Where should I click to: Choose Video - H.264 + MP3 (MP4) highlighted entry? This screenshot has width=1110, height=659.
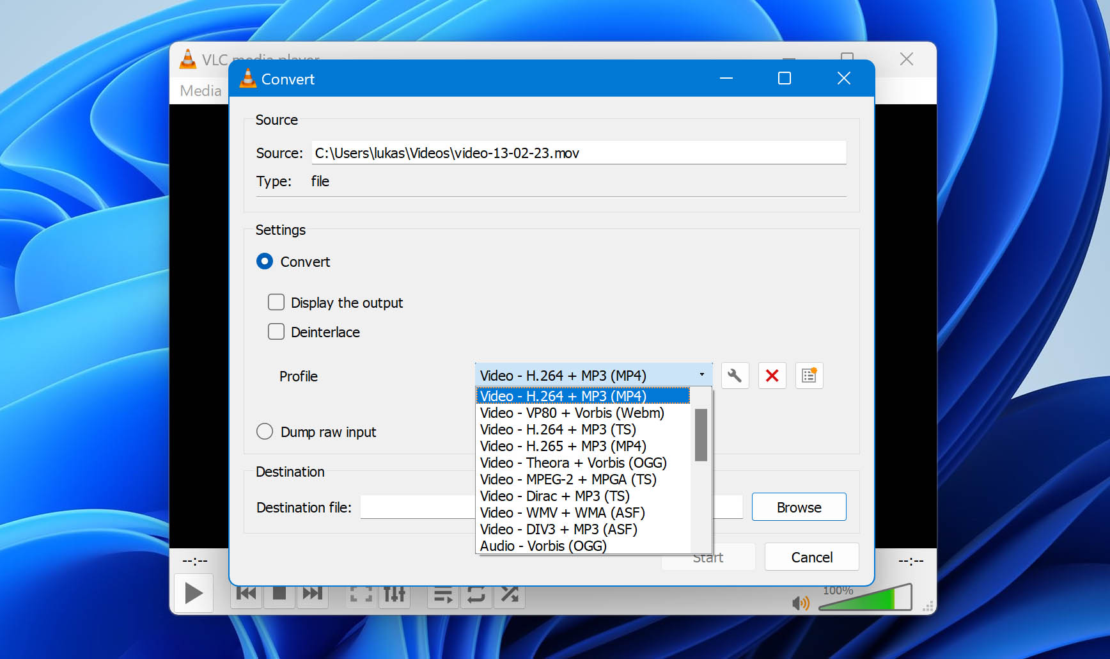click(583, 396)
